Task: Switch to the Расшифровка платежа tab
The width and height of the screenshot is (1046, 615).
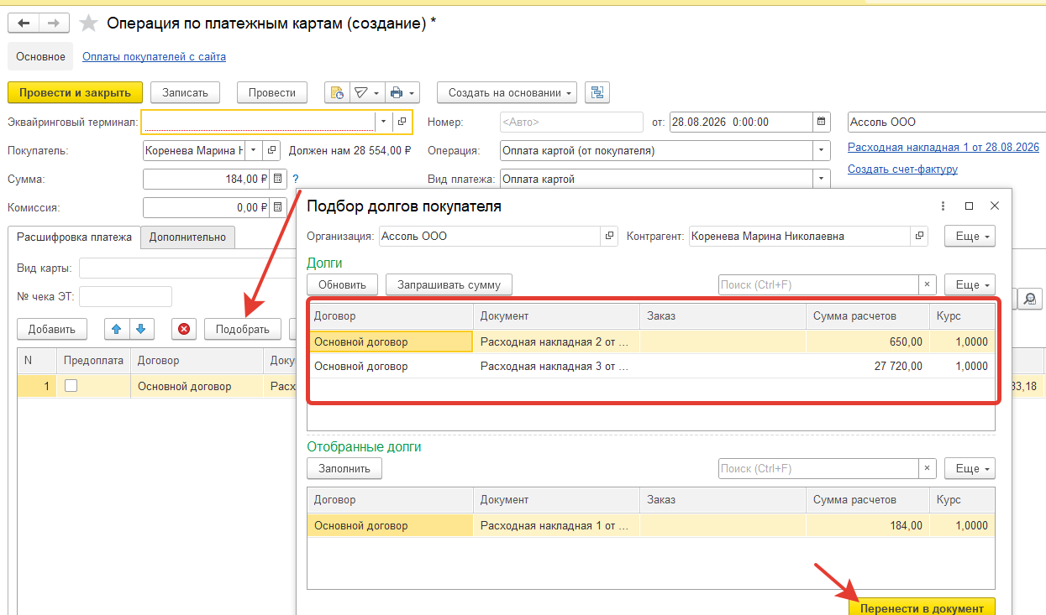Action: pyautogui.click(x=74, y=237)
